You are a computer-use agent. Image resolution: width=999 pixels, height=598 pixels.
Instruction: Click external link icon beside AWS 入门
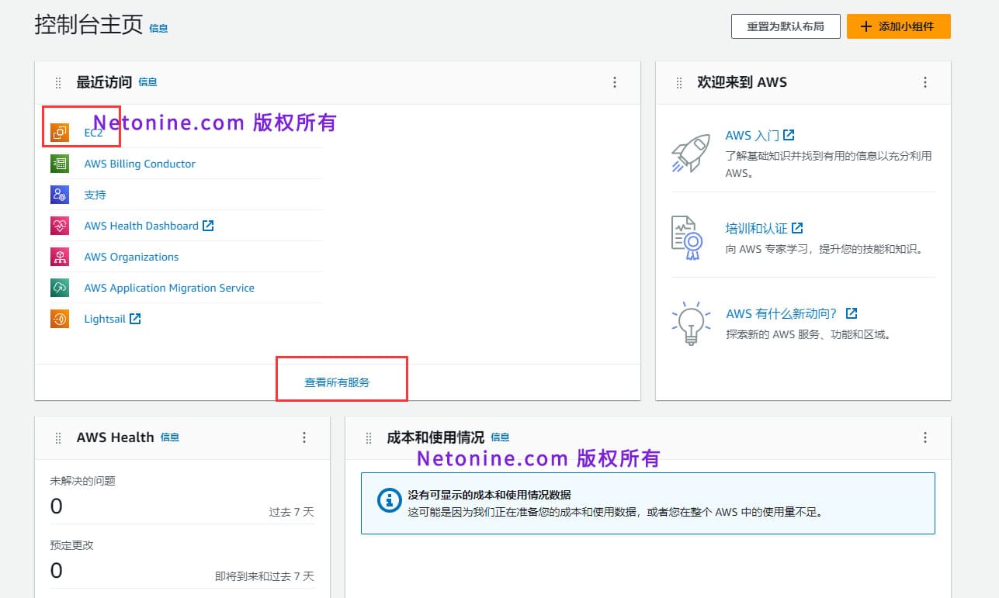789,135
